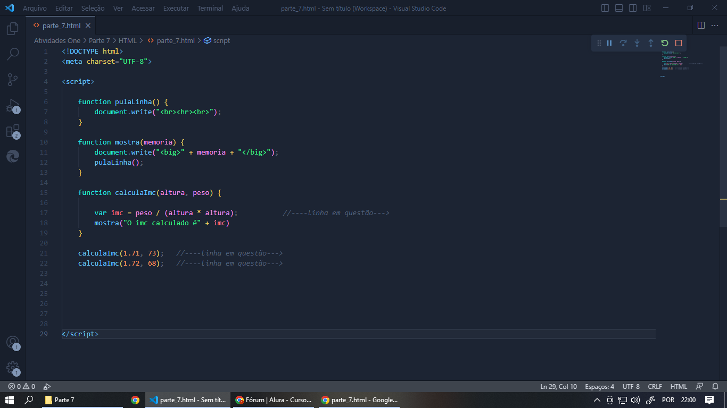Click the debug status bar icon
Viewport: 727px width, 408px height.
click(47, 386)
